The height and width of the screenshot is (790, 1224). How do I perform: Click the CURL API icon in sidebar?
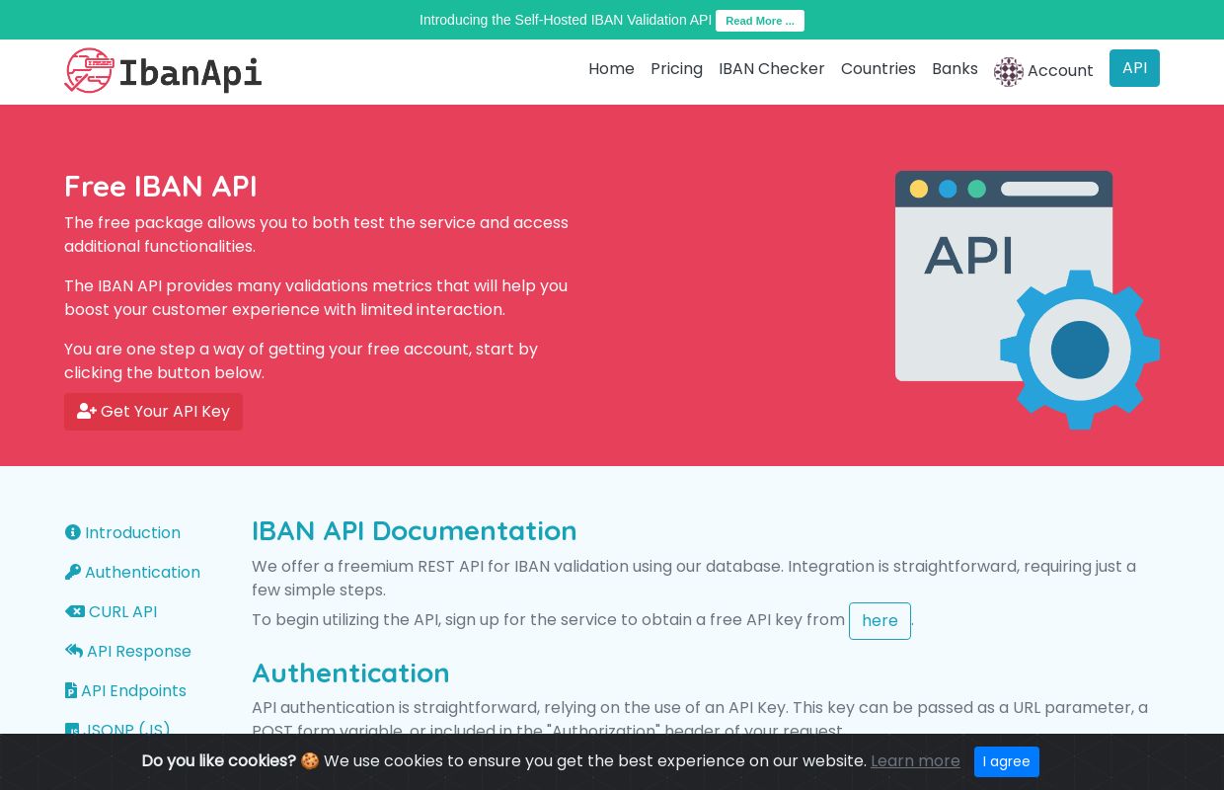75,611
